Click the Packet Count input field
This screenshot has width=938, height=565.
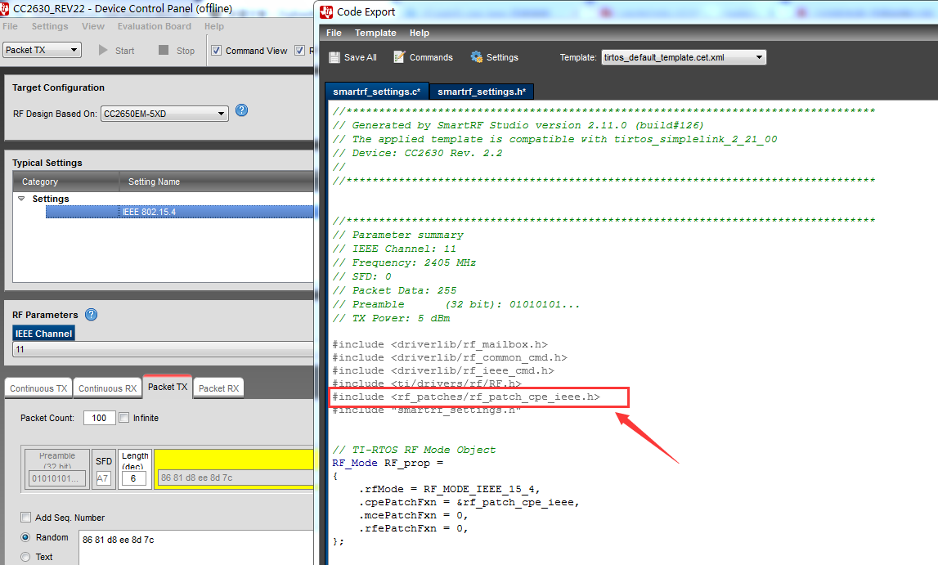coord(99,418)
